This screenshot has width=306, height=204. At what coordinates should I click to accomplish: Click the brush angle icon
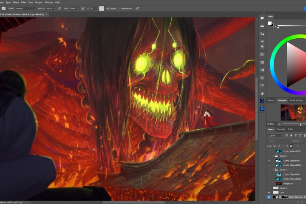click(88, 8)
